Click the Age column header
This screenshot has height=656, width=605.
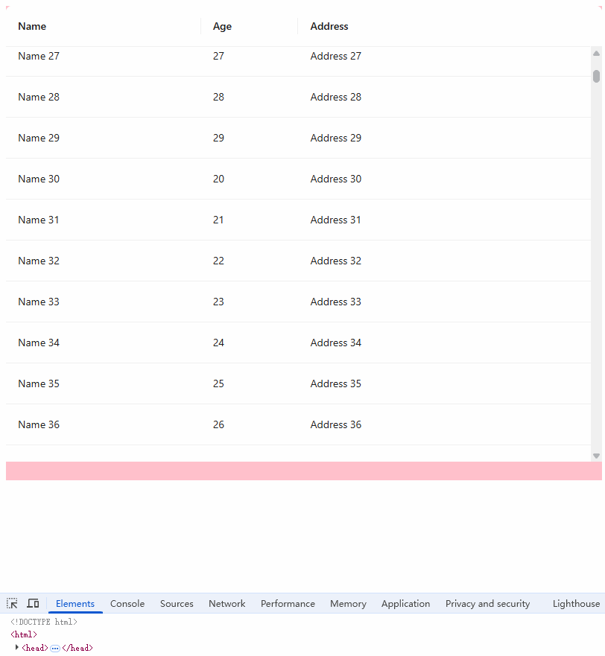[221, 26]
